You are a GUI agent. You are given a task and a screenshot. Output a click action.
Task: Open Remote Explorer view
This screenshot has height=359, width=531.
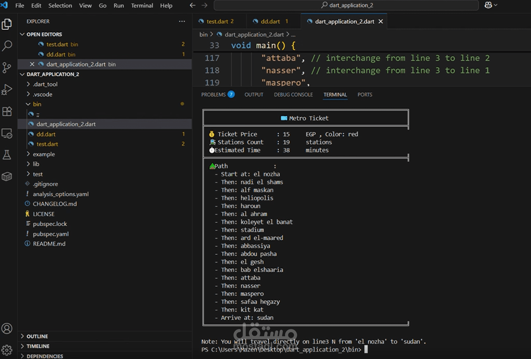(7, 134)
